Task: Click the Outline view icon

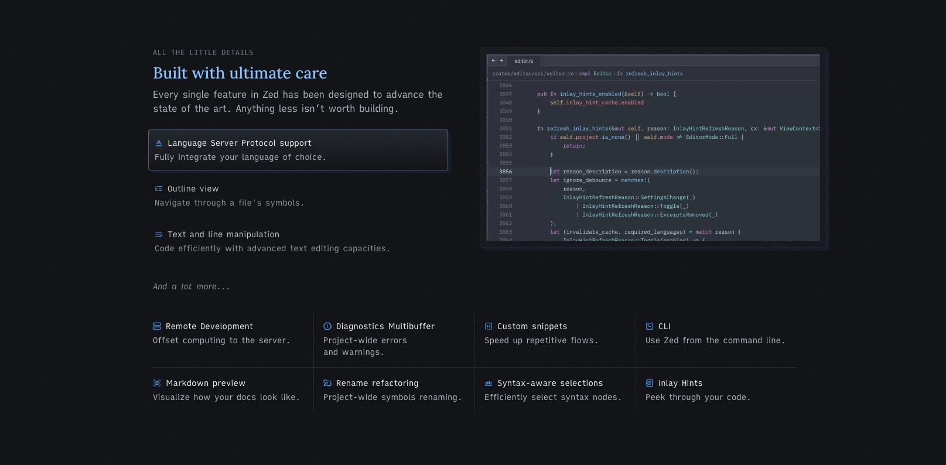Action: (x=158, y=189)
